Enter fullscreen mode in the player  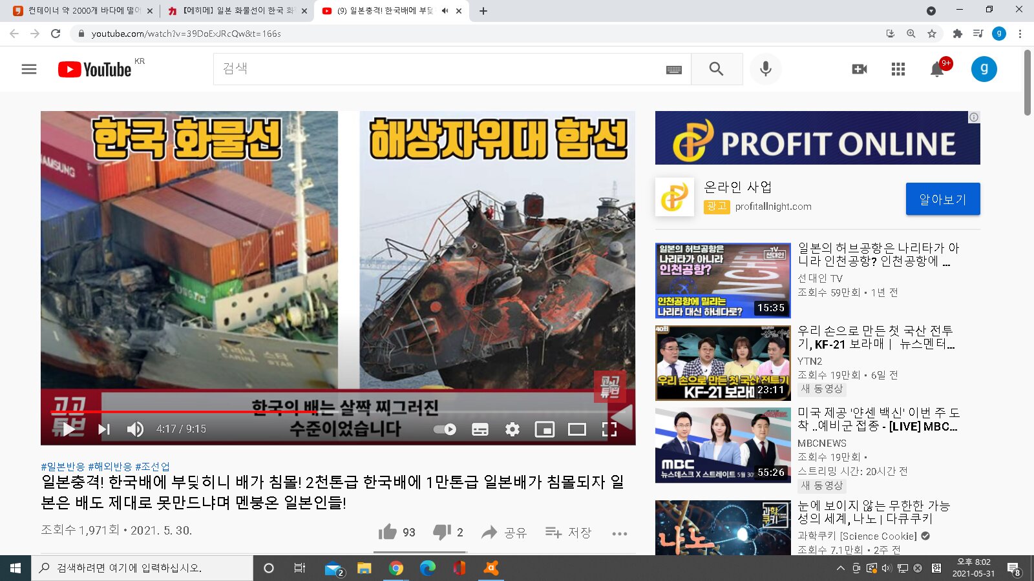pyautogui.click(x=609, y=429)
